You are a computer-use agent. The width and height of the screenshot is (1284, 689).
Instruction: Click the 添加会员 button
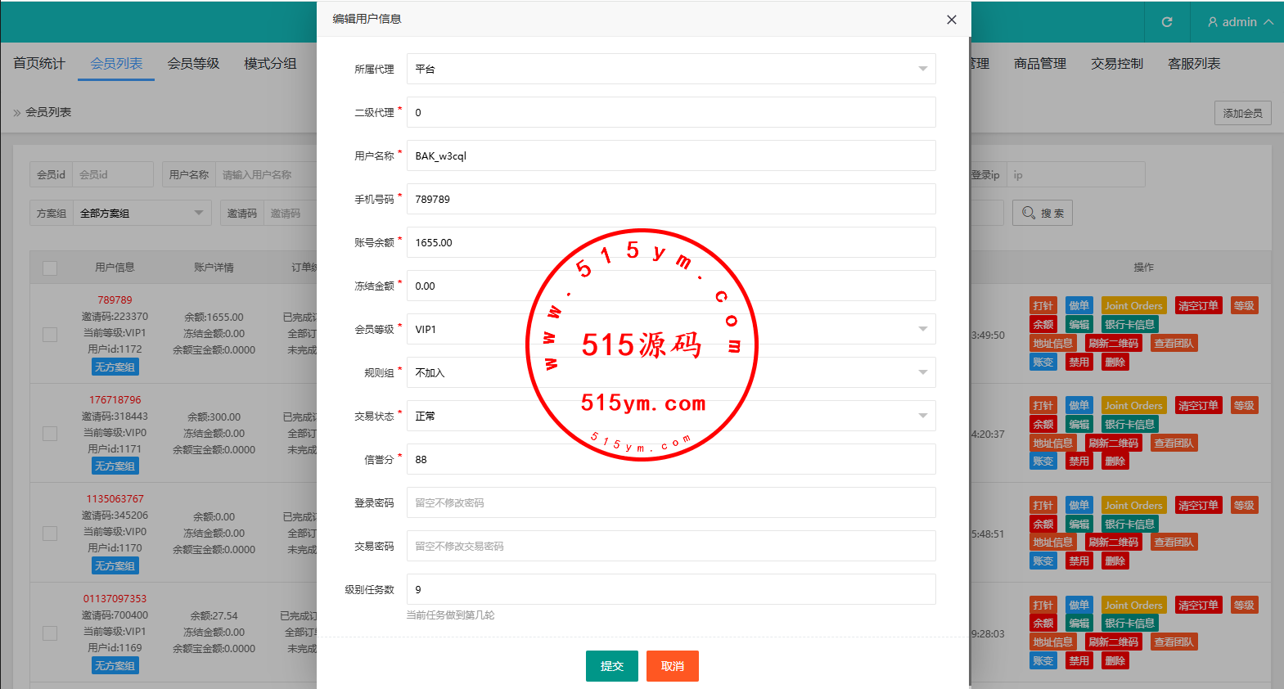(x=1242, y=113)
